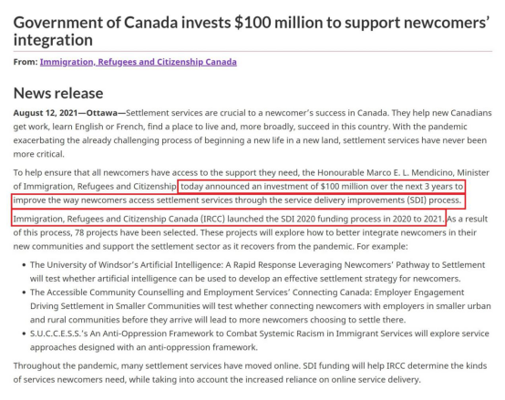This screenshot has width=505, height=400.
Task: Click the first paragraph about settlement services
Action: pyautogui.click(x=252, y=134)
